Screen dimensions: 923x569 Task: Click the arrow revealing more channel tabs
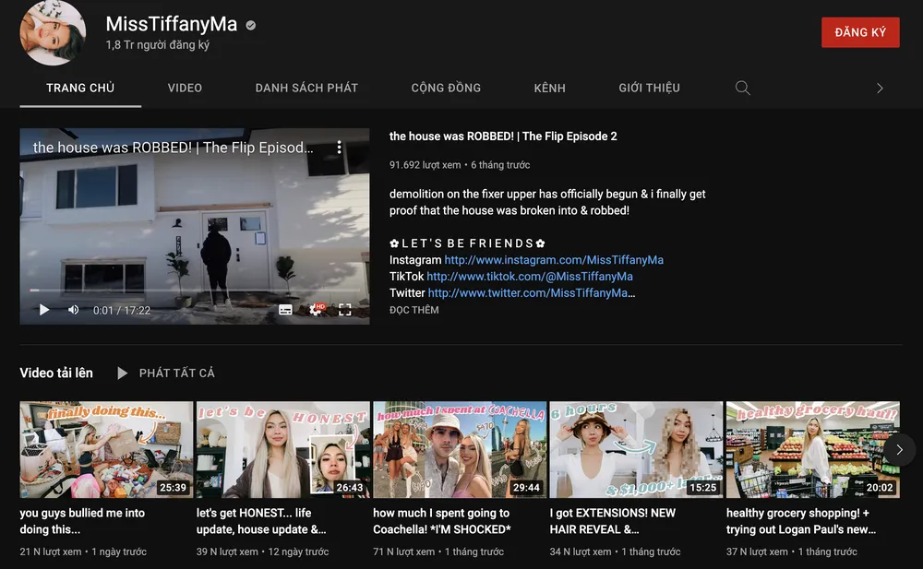[880, 88]
